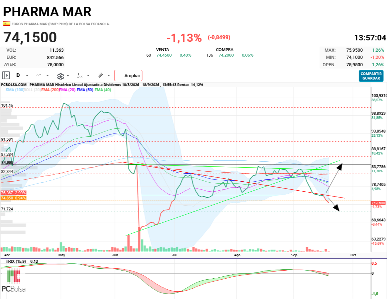
Task: Click the 82,344 price level label
Action: (7, 171)
